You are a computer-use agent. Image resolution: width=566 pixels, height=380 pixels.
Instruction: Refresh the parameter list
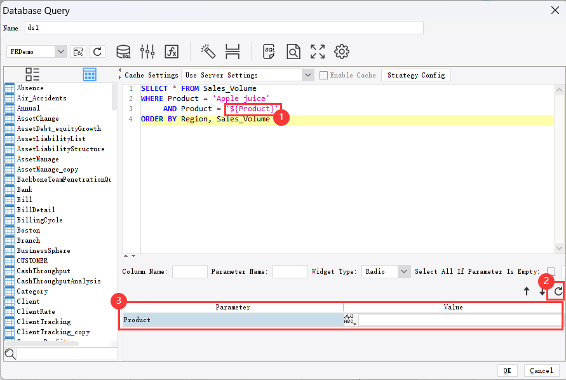point(558,291)
